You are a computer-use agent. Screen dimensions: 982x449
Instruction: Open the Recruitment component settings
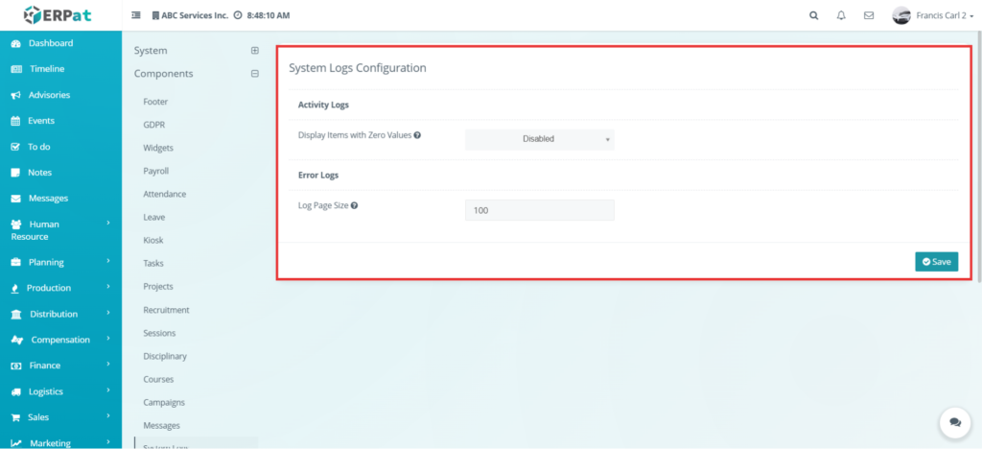[x=166, y=310]
